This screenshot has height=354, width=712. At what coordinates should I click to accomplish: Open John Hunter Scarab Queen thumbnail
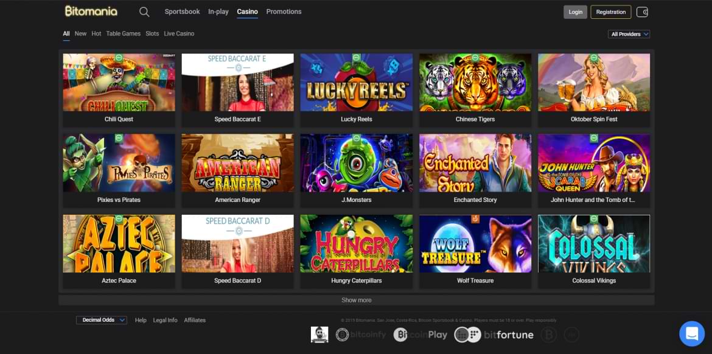(594, 163)
